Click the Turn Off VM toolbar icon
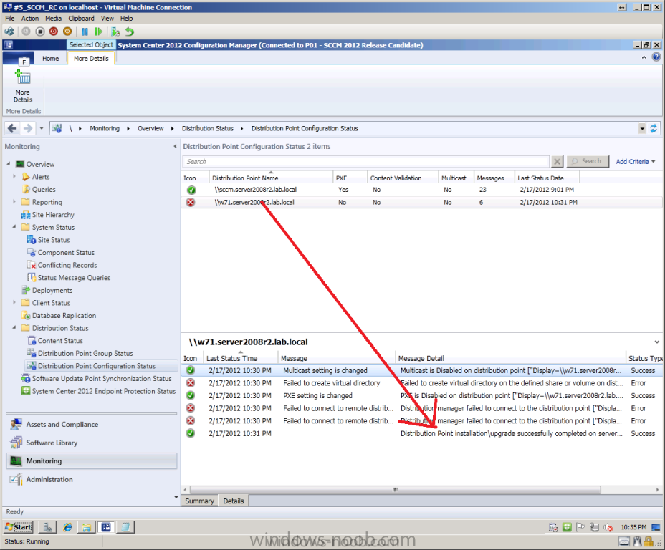Image resolution: width=665 pixels, height=550 pixels. 40,32
